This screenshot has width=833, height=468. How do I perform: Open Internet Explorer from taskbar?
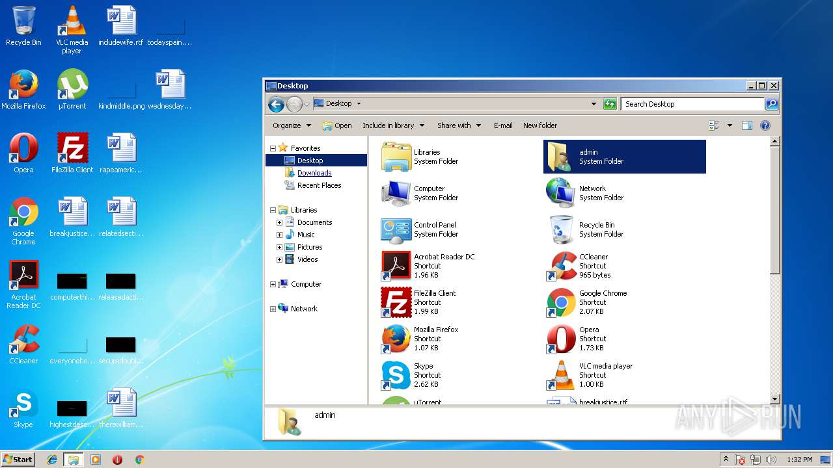[x=52, y=460]
